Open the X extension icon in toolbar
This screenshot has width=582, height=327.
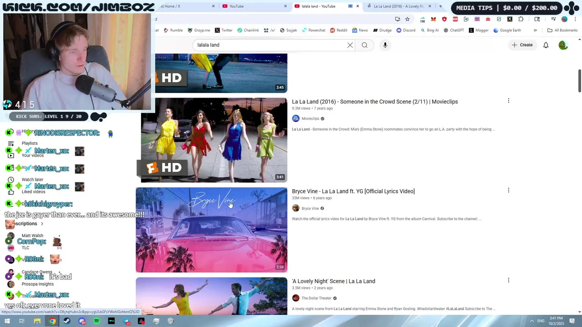point(510,19)
